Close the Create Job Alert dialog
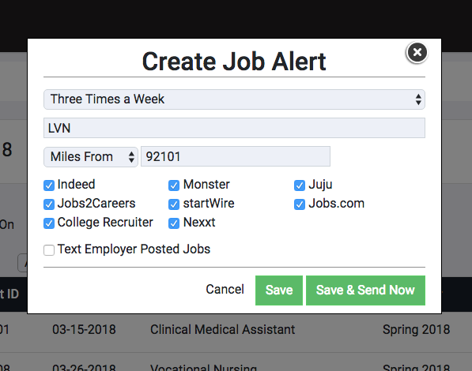This screenshot has width=472, height=371. (417, 52)
